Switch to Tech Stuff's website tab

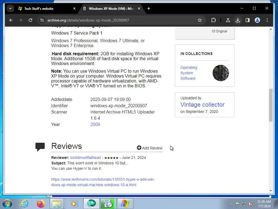click(x=47, y=8)
